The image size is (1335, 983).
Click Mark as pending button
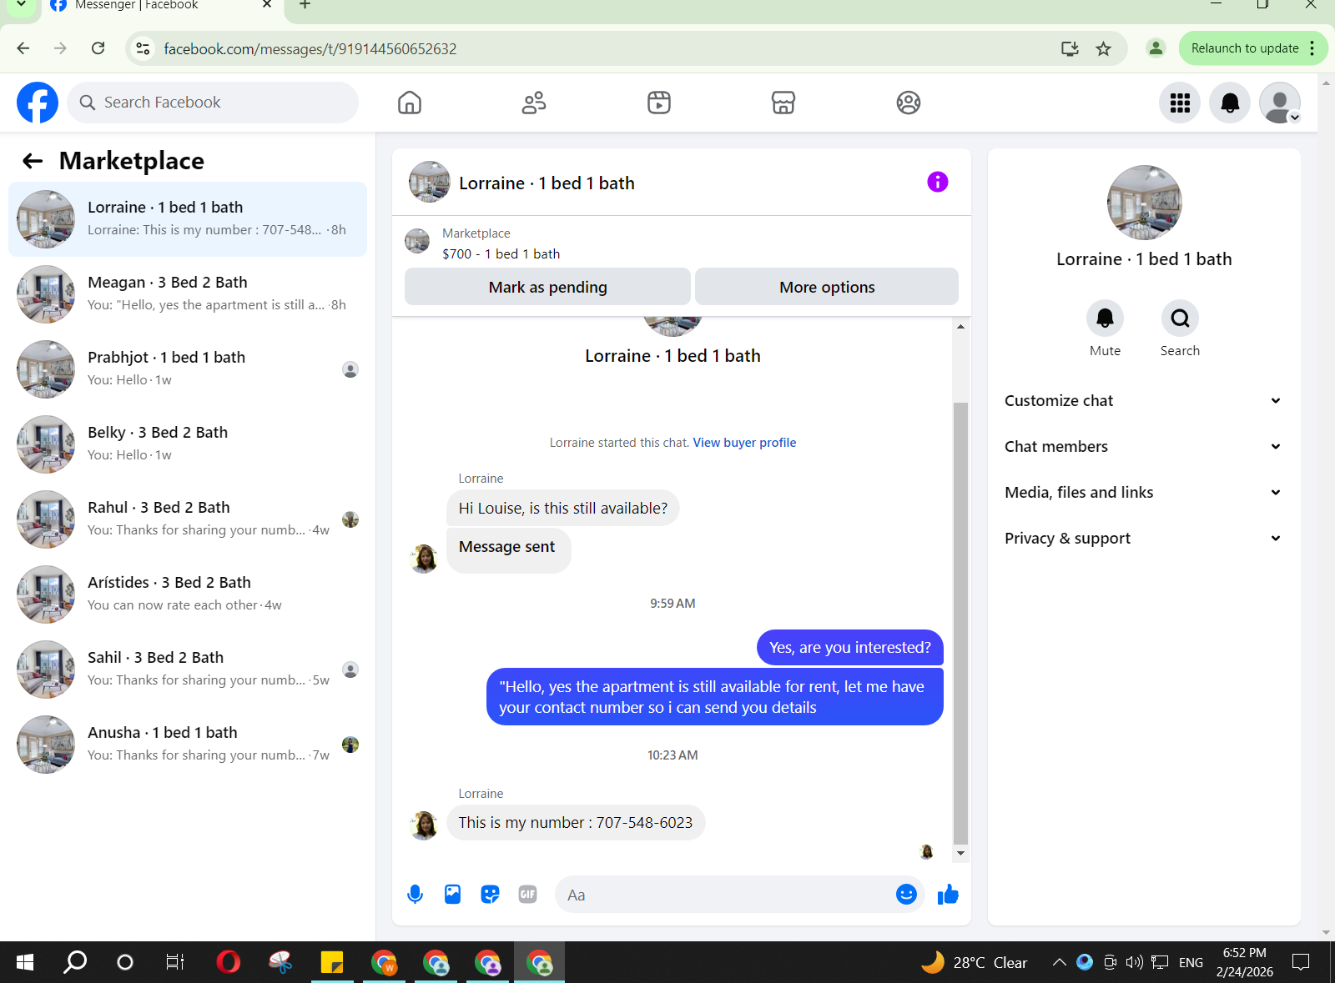pos(547,287)
